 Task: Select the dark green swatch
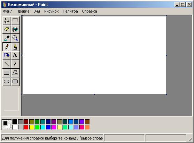pyautogui.click(x=37, y=122)
